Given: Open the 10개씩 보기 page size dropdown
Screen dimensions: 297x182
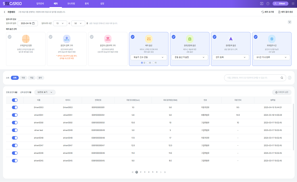Looking at the screenshot, I should (x=45, y=92).
